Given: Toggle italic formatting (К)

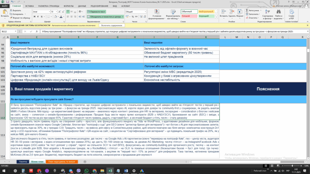Looking at the screenshot, I should [x=38, y=17].
